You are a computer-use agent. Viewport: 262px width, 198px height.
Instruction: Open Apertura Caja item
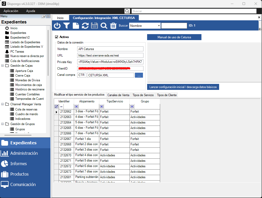coord(24,71)
